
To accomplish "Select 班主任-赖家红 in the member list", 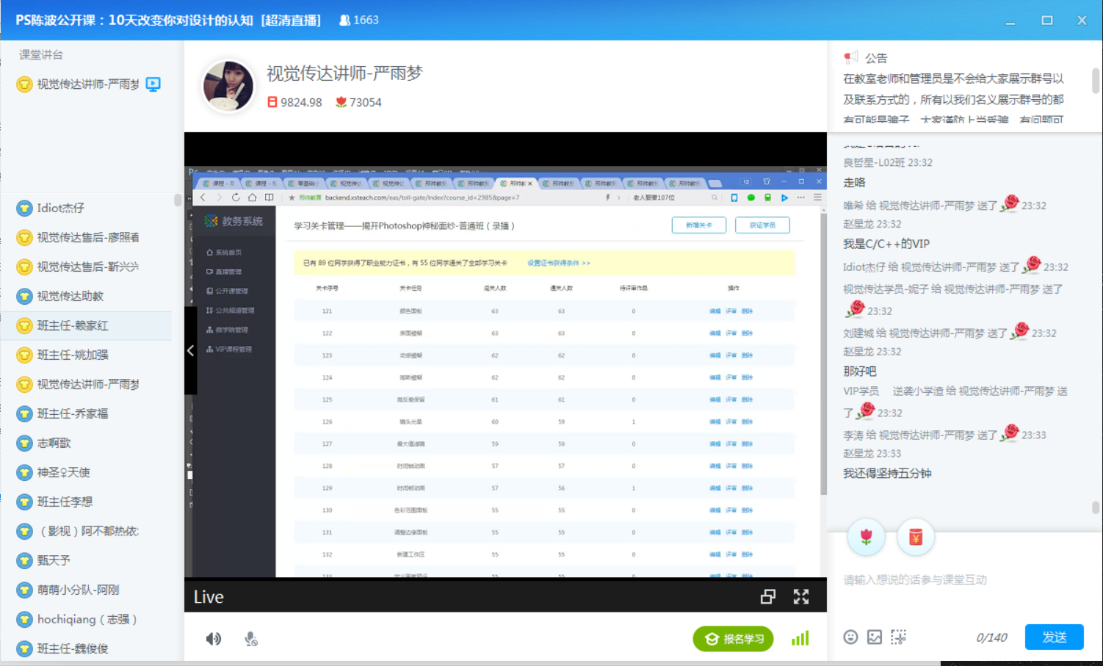I will [73, 325].
